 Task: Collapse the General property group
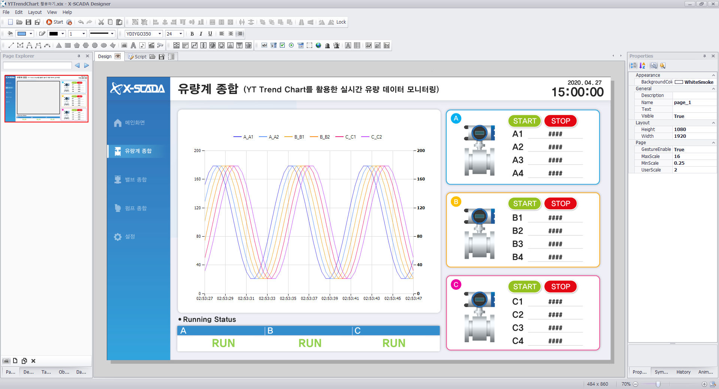[x=713, y=89]
